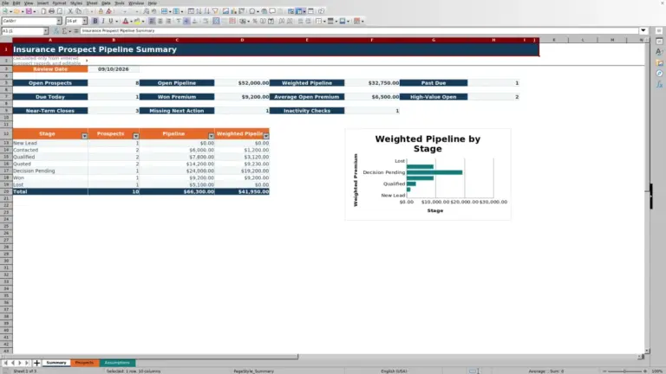Click the Merge and Center Cells icon
Viewport: 666px width, 374px height.
coord(216,21)
